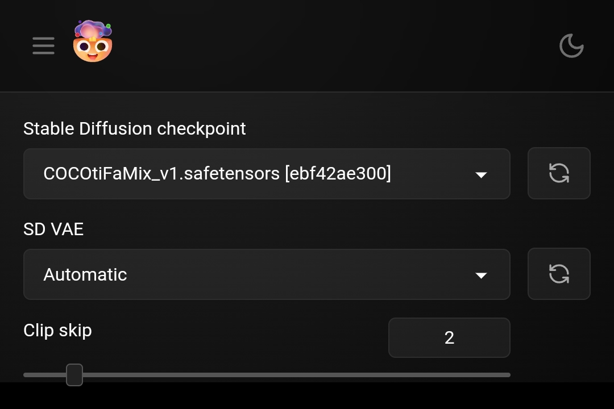Open the navigation hamburger menu
Viewport: 614px width, 409px height.
[43, 46]
